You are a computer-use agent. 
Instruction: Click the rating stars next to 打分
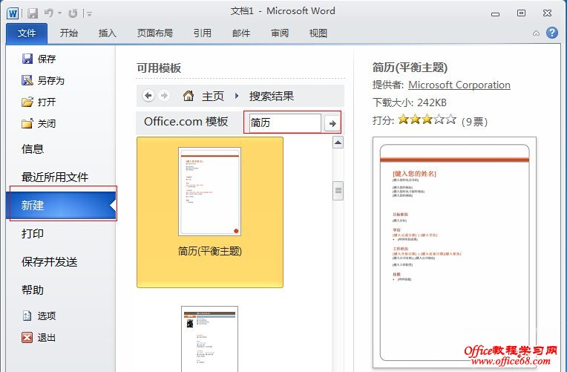[x=427, y=120]
